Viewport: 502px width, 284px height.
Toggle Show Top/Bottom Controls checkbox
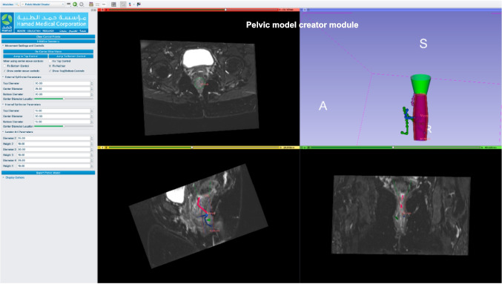[67, 70]
